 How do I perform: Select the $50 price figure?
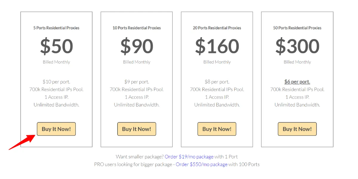tap(56, 46)
